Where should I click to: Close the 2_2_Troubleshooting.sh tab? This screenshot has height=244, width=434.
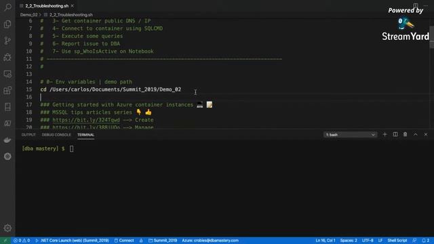(73, 6)
